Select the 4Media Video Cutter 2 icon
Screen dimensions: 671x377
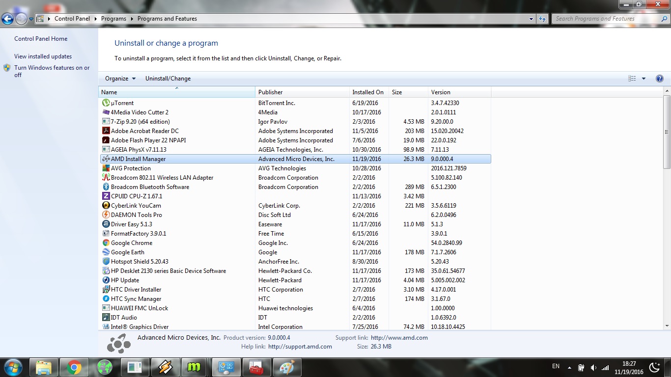tap(106, 112)
